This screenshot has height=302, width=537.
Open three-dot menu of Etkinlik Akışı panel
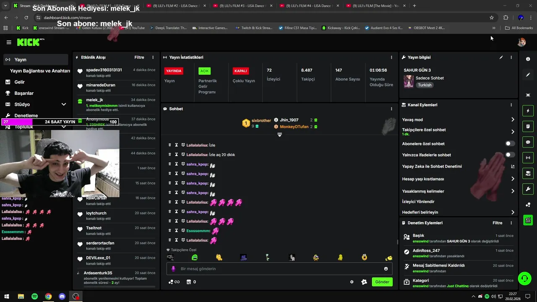tap(153, 57)
